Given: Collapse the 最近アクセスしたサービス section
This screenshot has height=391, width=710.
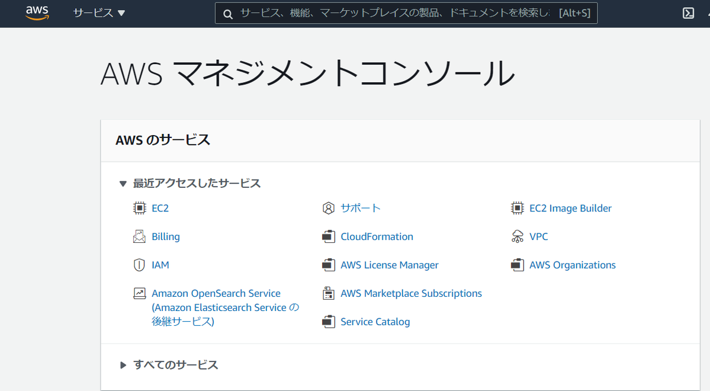Looking at the screenshot, I should (x=123, y=184).
